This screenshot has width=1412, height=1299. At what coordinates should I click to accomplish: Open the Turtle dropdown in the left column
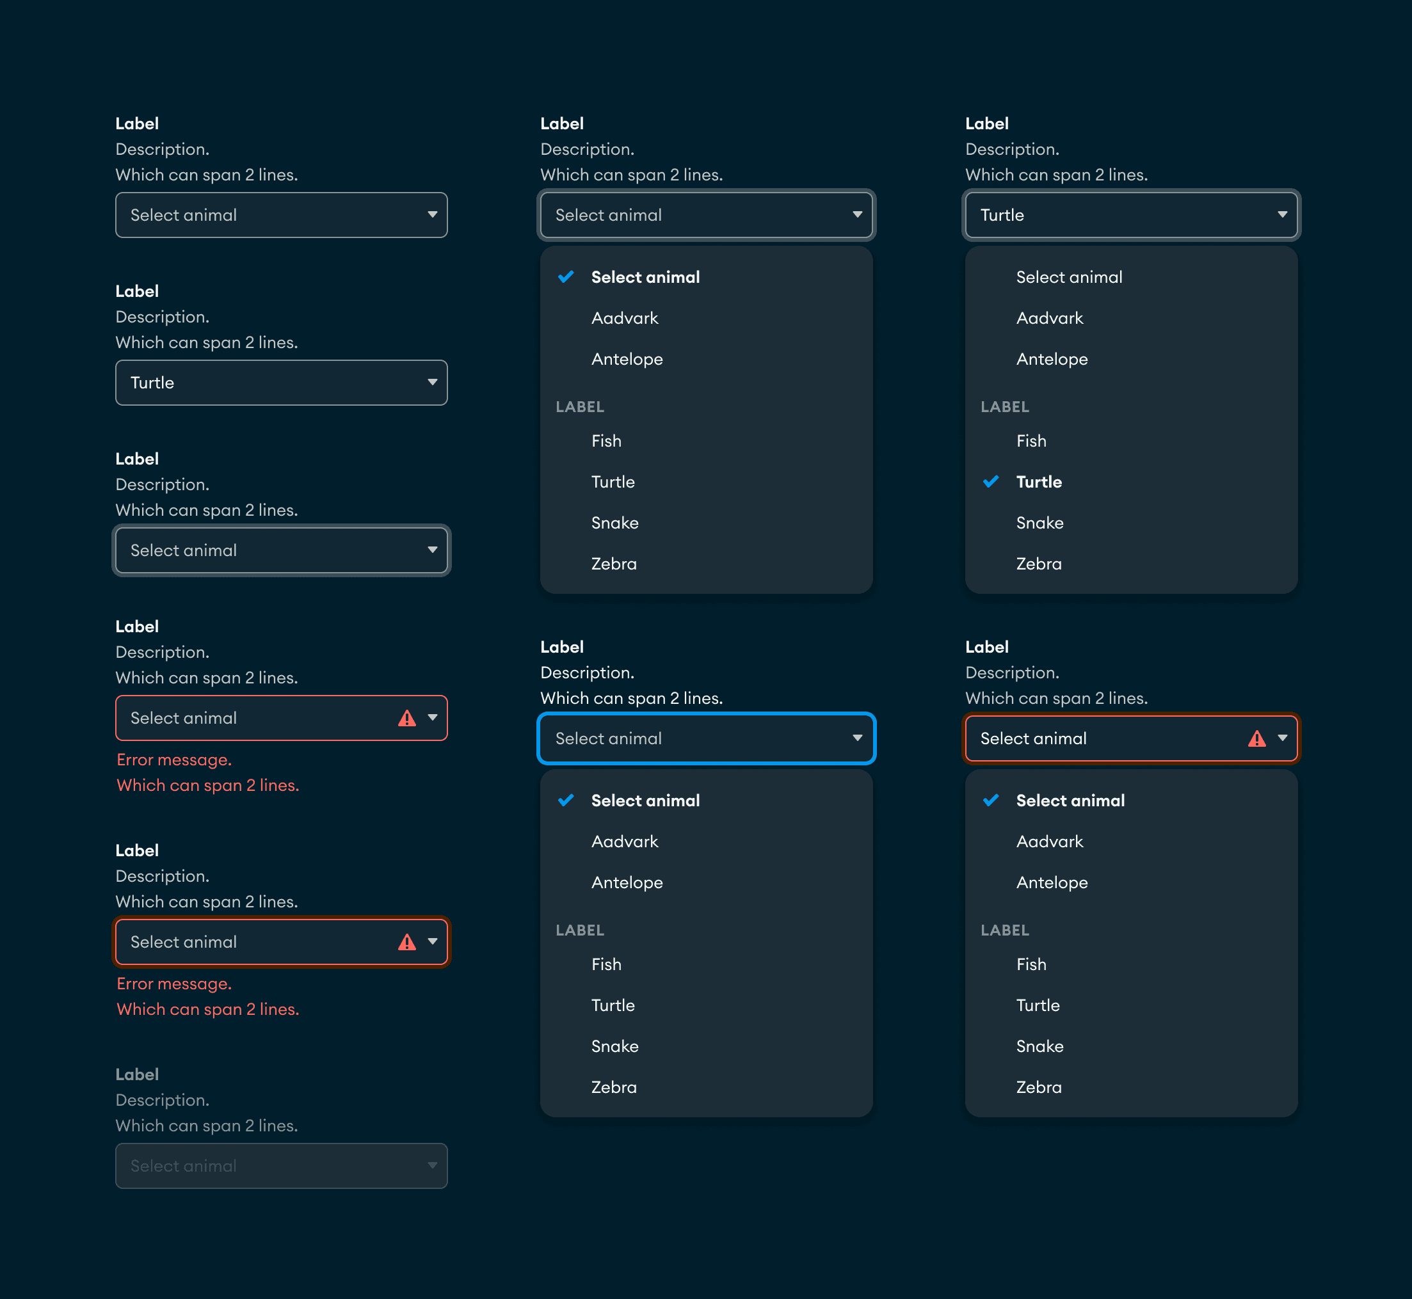280,383
